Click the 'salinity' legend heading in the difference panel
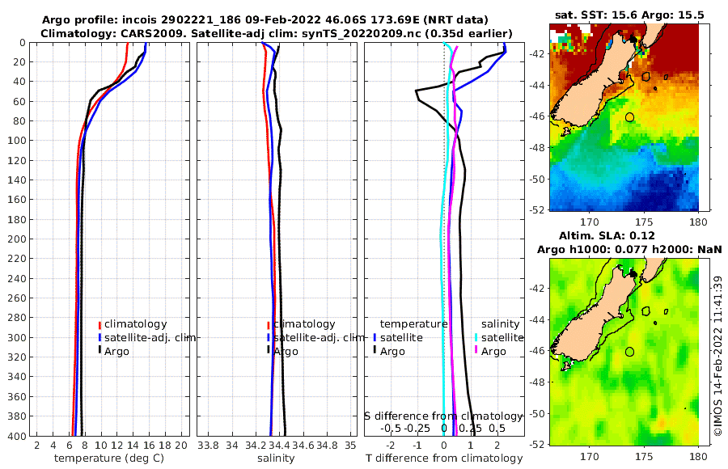728x469 pixels. coord(500,324)
